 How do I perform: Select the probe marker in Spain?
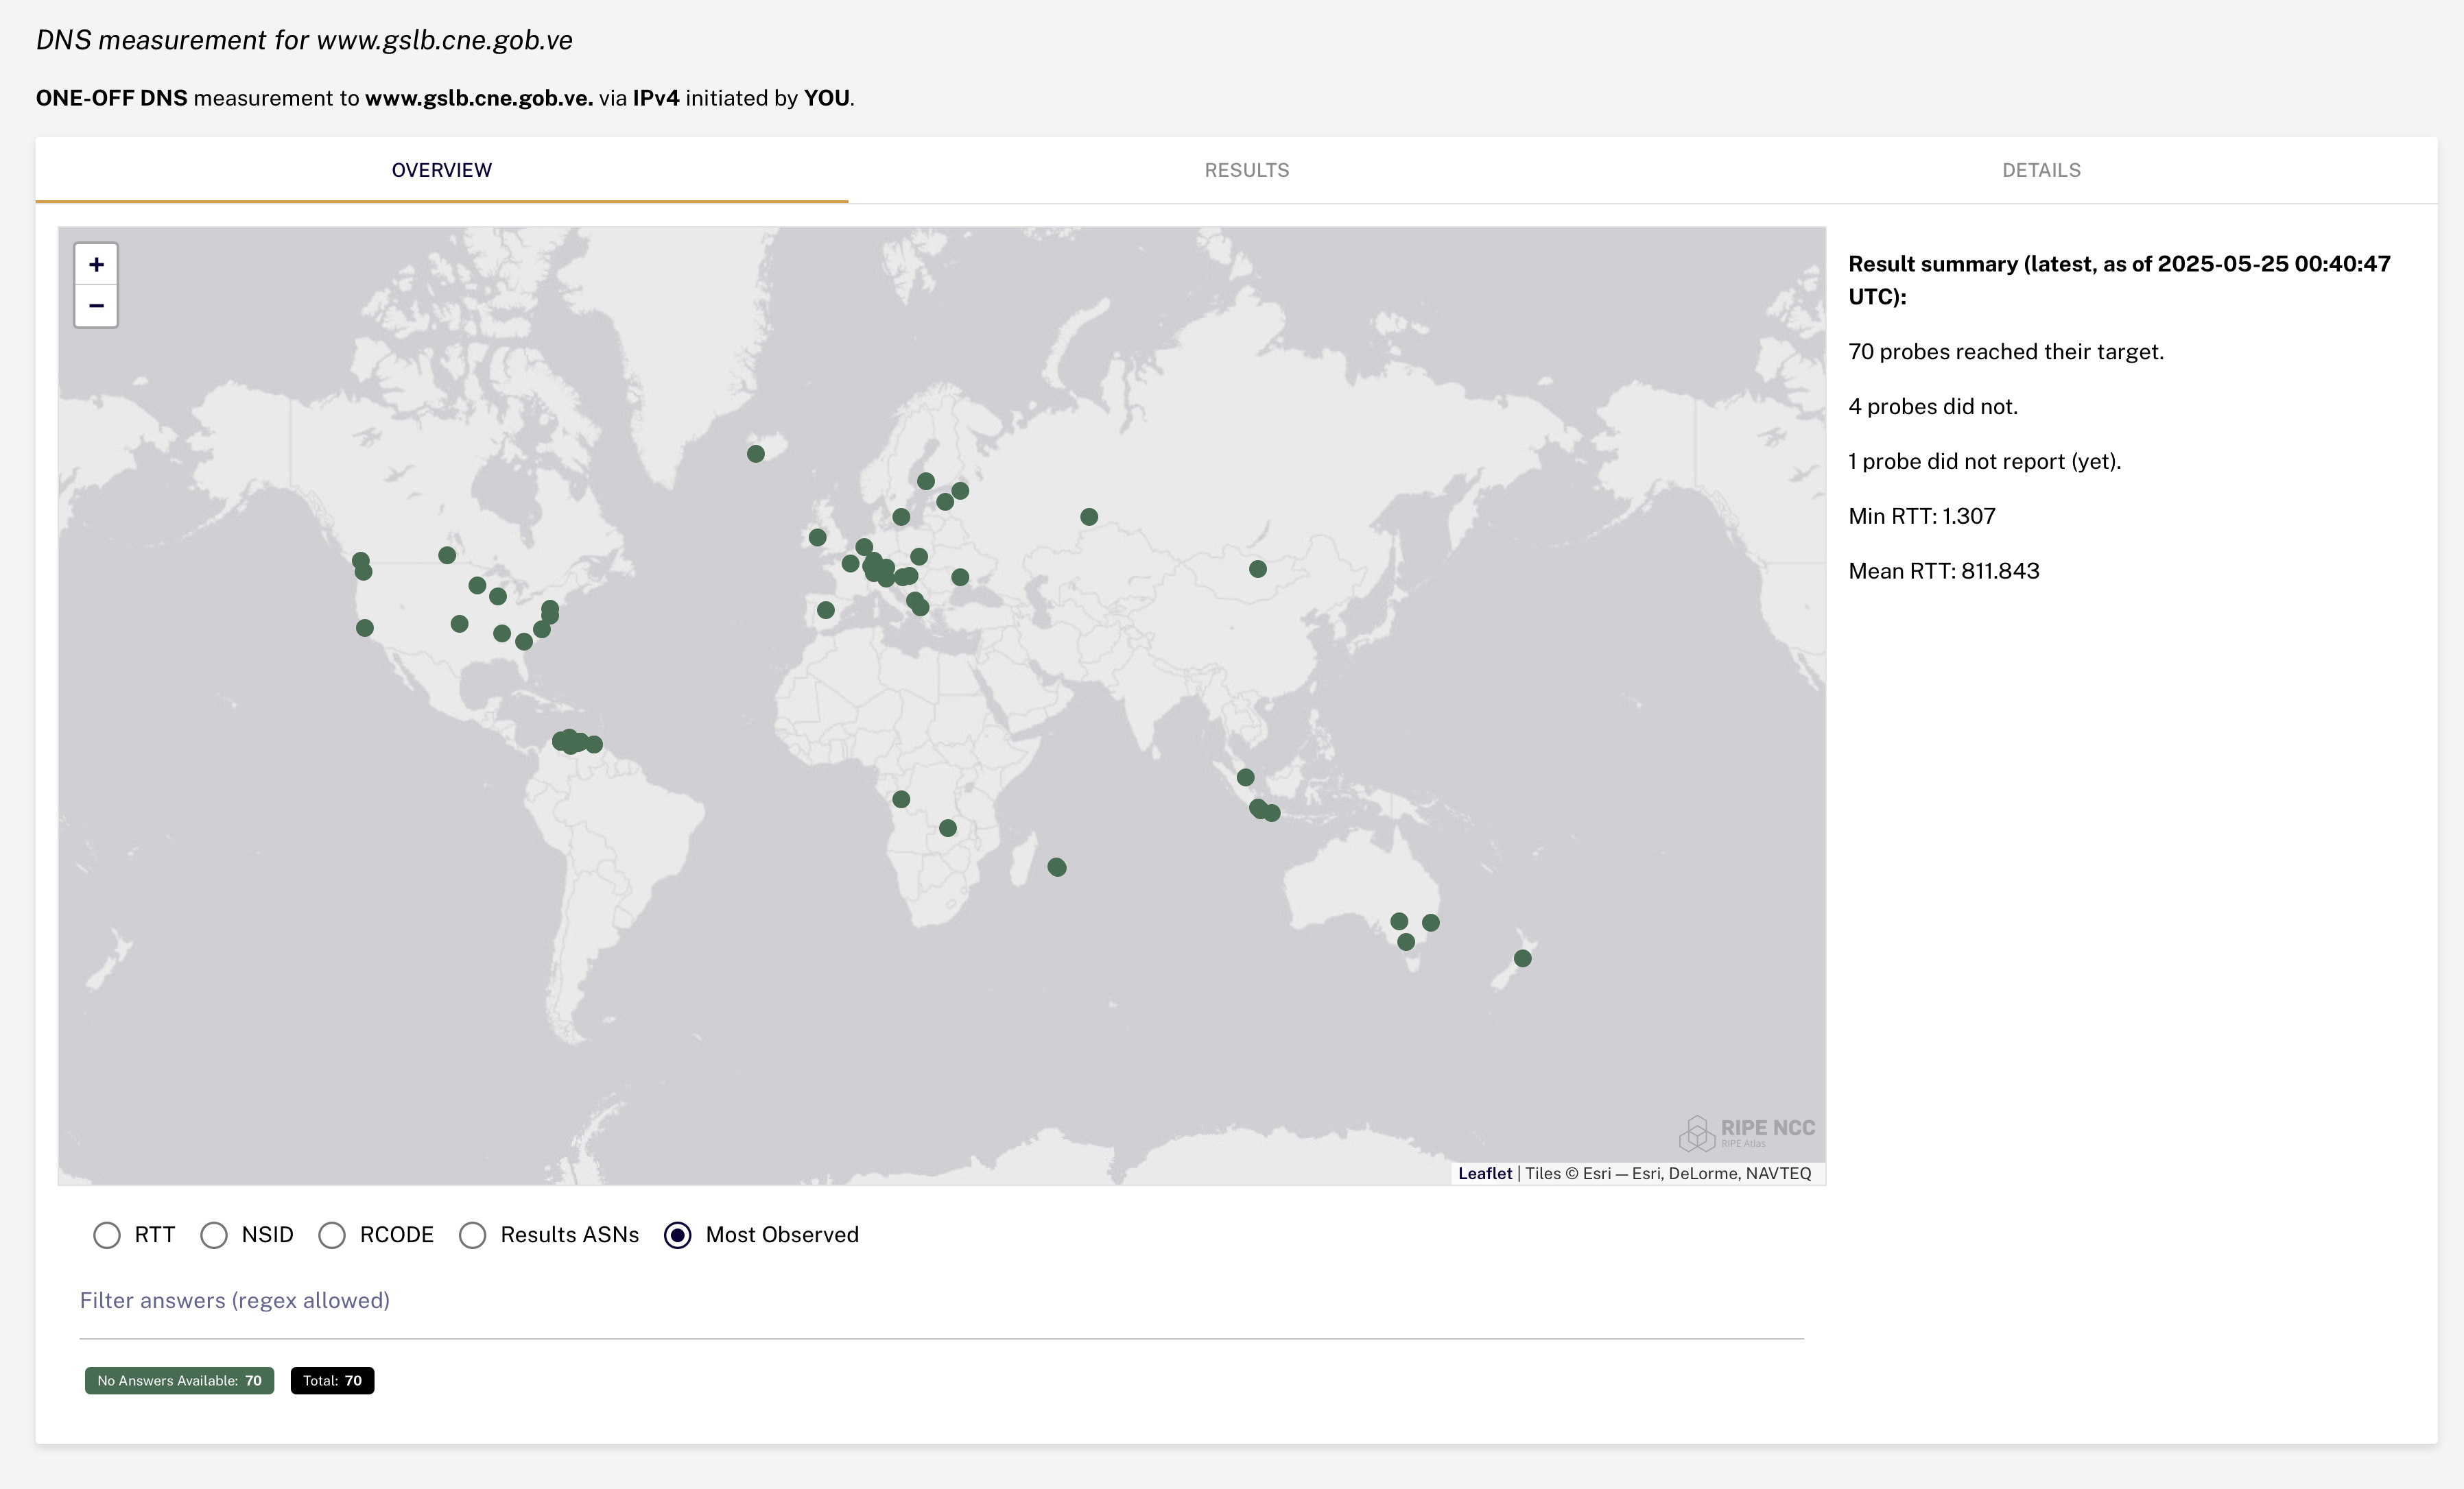click(x=826, y=609)
